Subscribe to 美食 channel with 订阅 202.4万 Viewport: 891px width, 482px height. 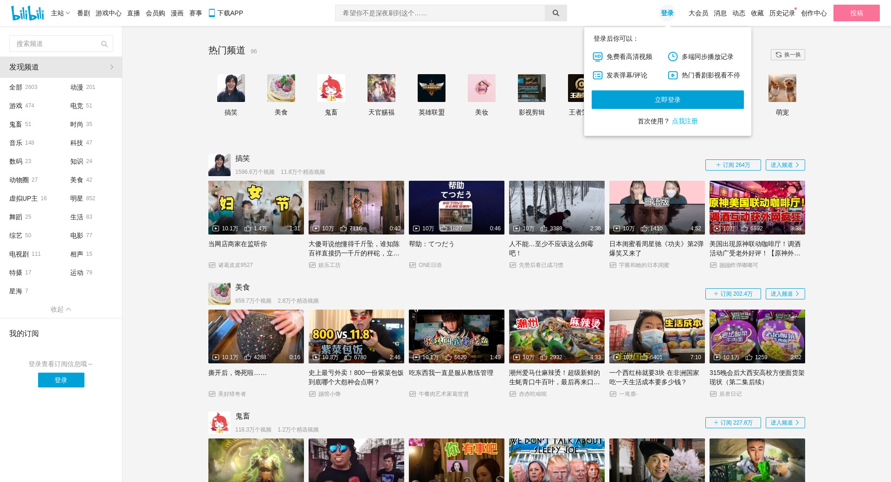tap(733, 294)
